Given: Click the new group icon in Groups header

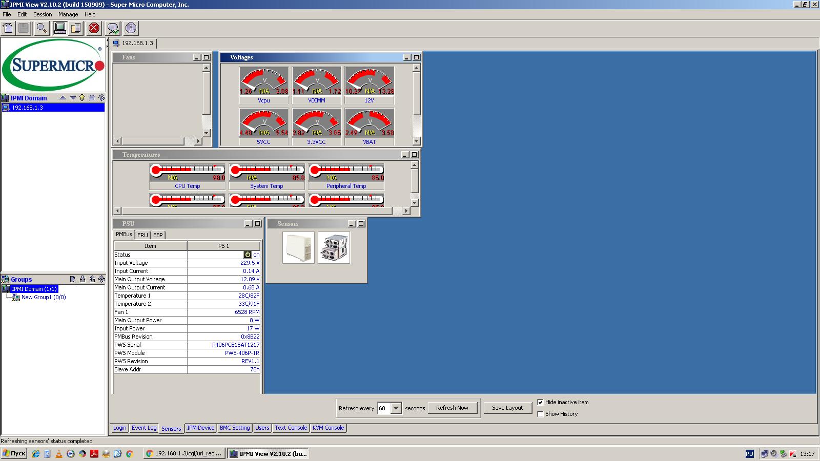Looking at the screenshot, I should pos(73,279).
